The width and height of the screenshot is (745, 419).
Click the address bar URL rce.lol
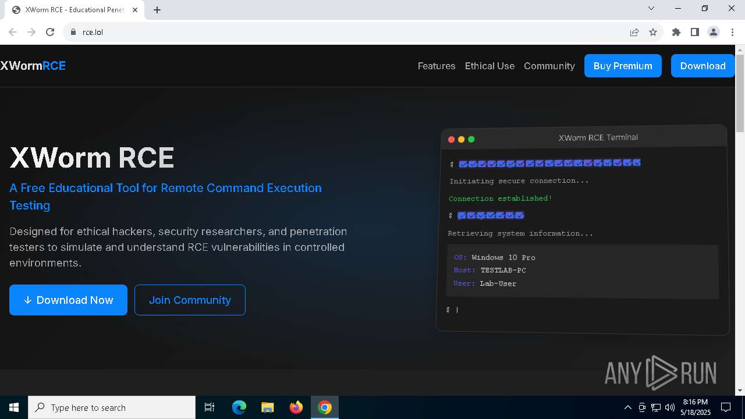click(x=93, y=32)
